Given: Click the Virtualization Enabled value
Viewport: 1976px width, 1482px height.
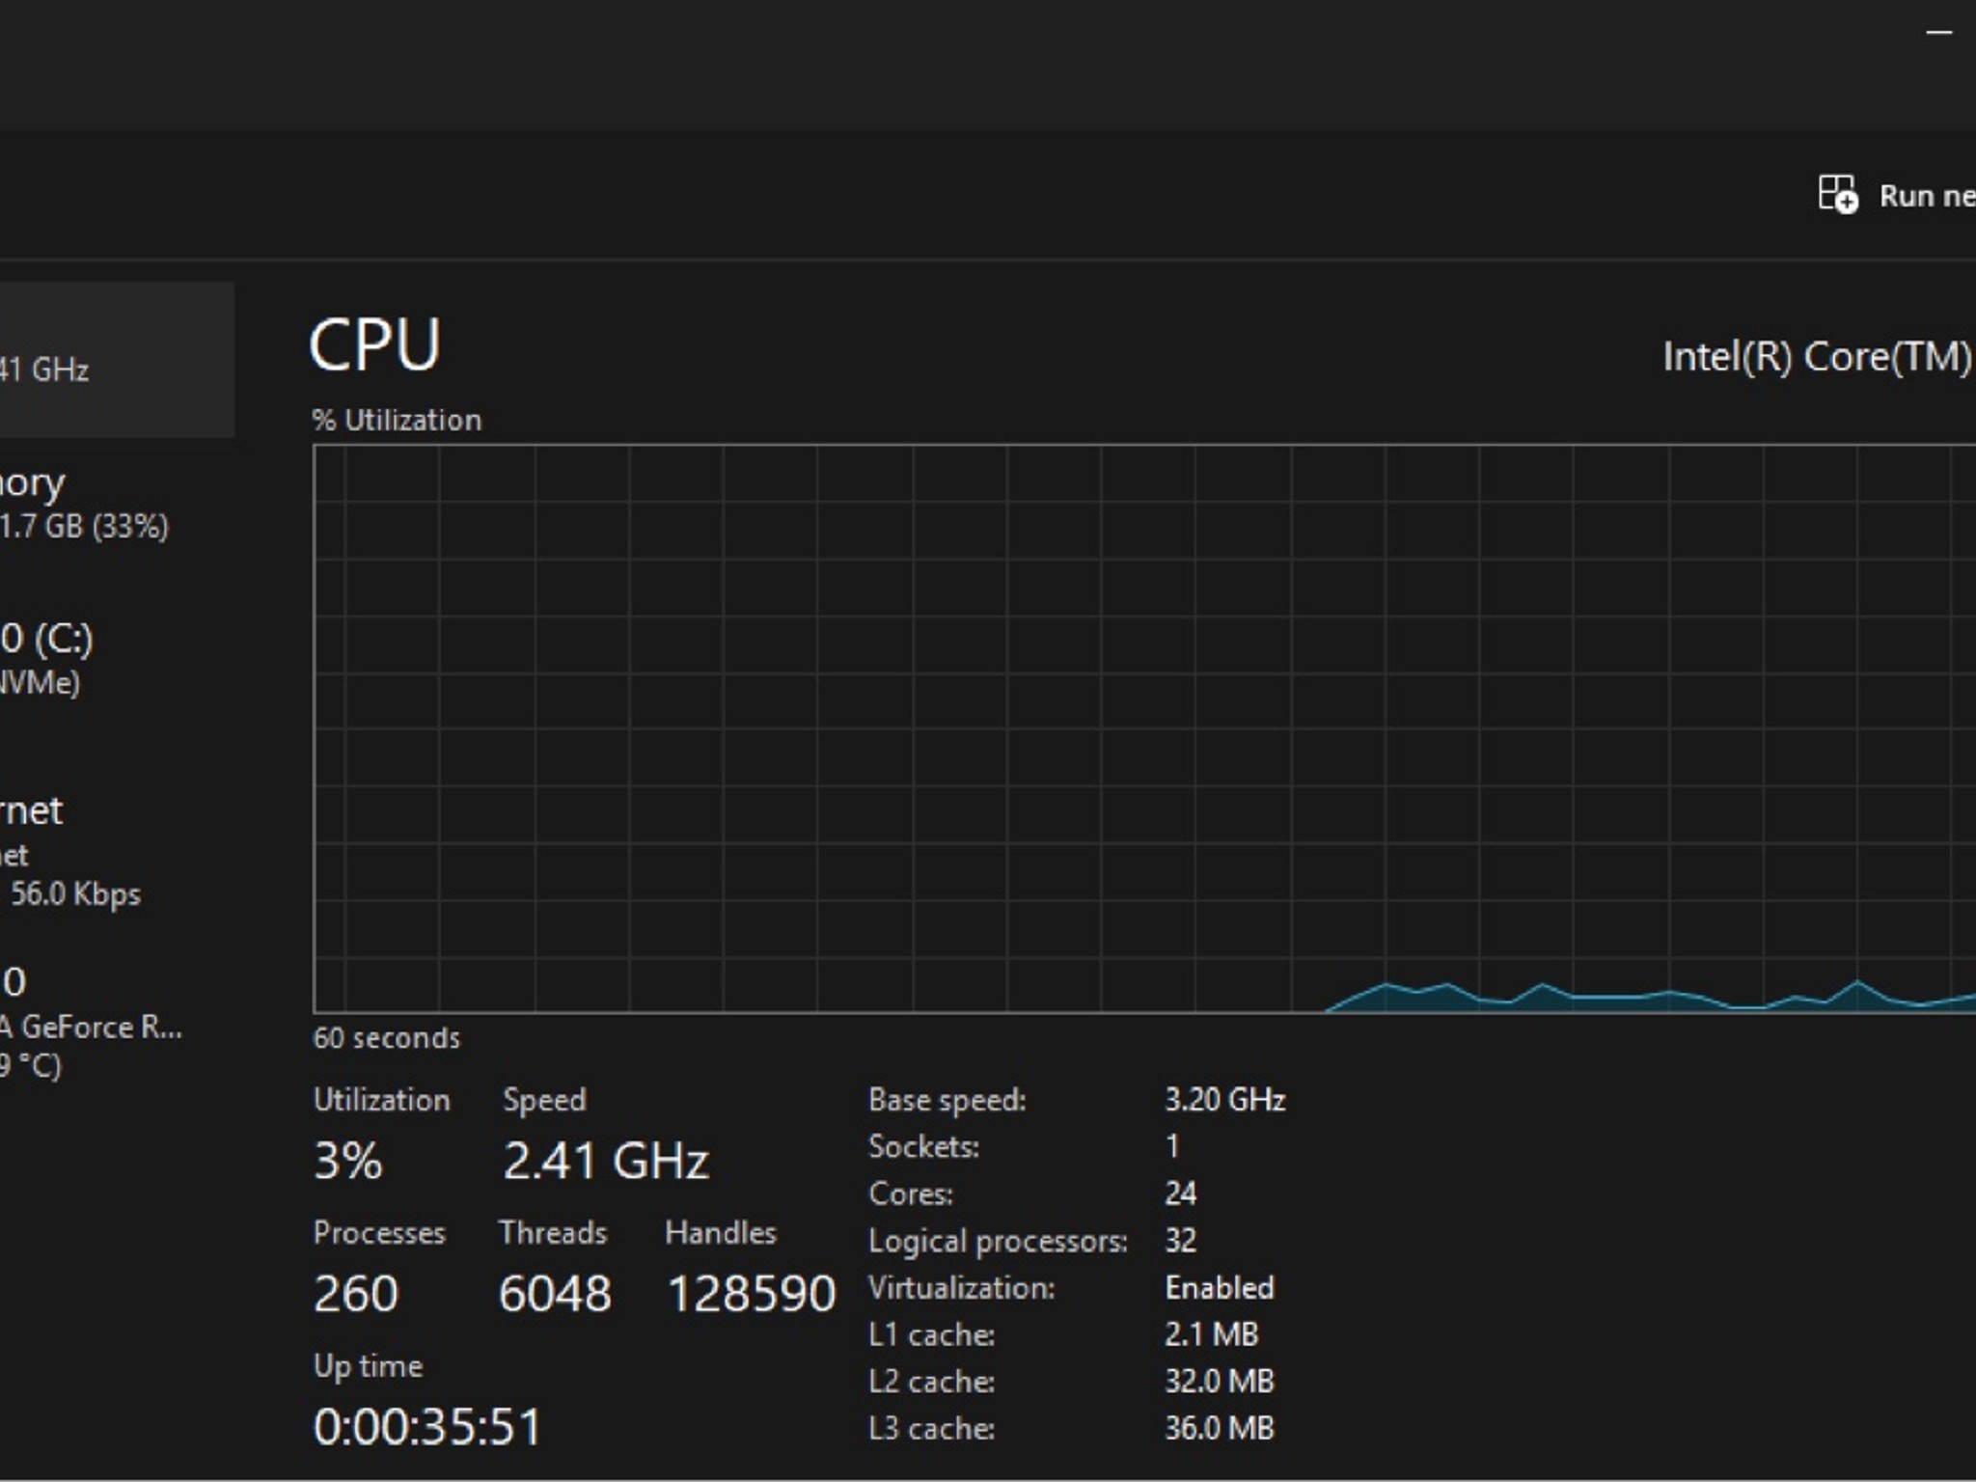Looking at the screenshot, I should pos(1220,1287).
